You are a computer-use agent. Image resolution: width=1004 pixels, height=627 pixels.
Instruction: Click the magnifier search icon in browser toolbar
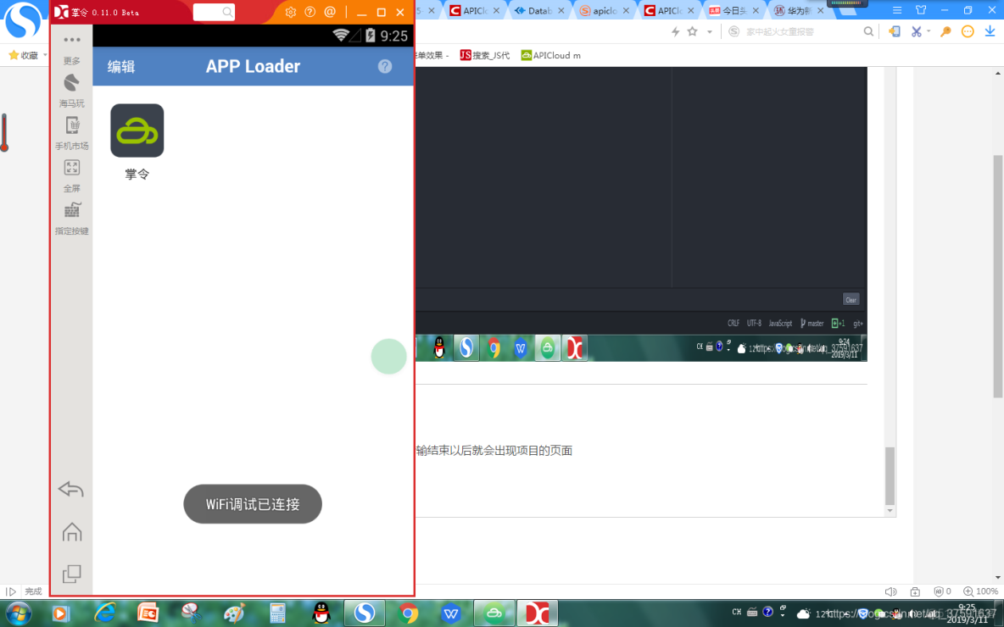pos(868,31)
